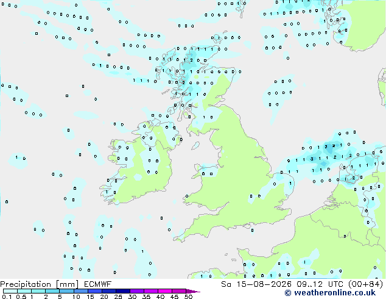Click the '10' legend scale label
Viewport: 386px width, 299px height.
[76, 297]
